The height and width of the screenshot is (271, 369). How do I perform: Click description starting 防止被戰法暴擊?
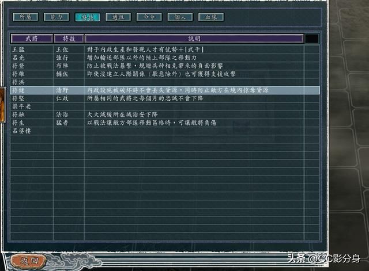click(155, 66)
